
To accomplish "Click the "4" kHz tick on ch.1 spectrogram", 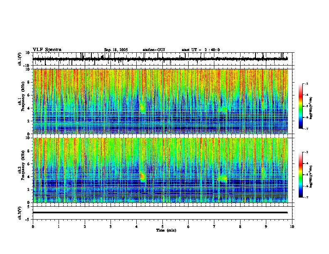I will (29, 108).
